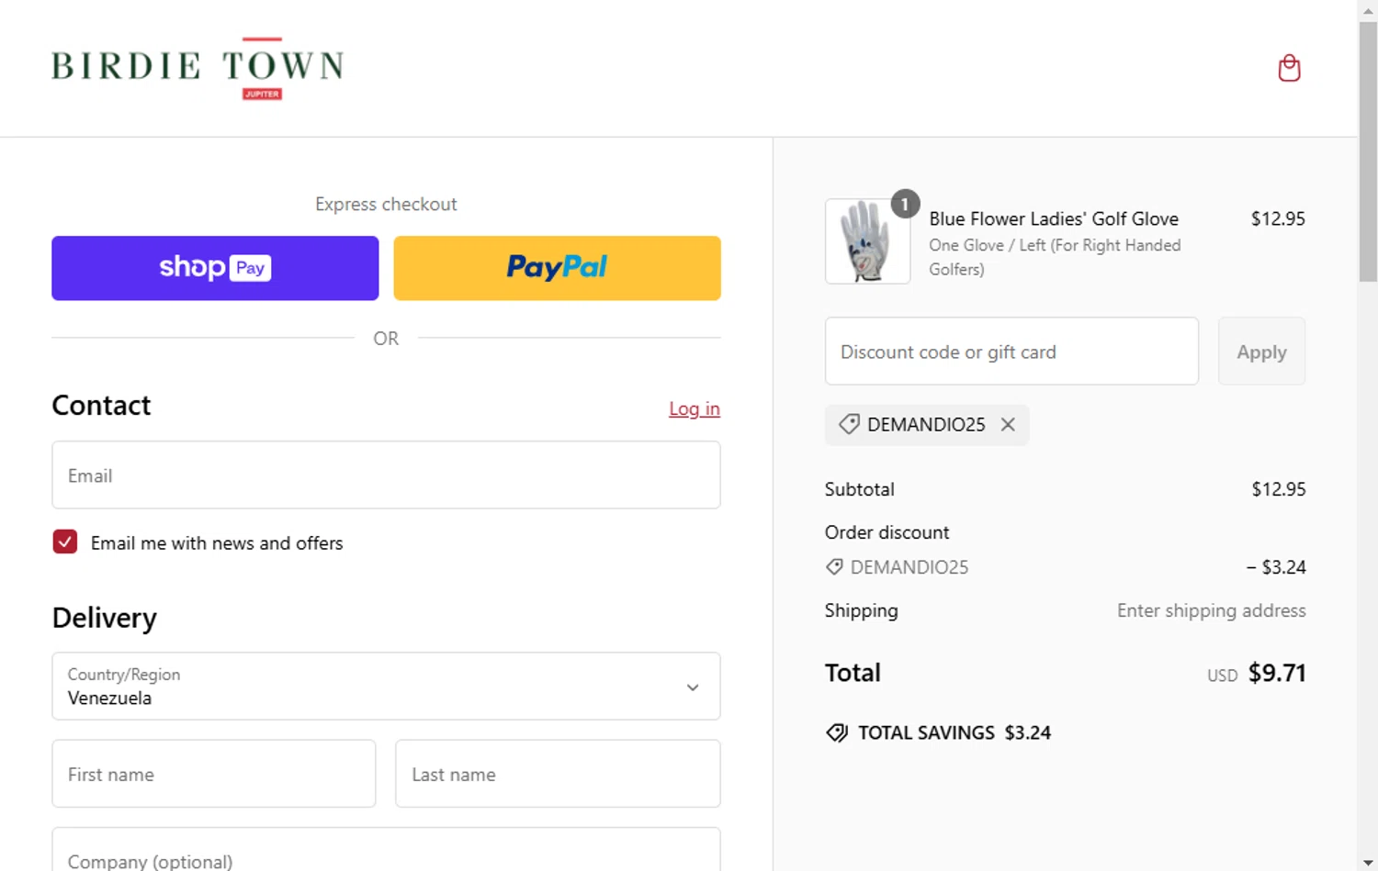Open the shopping bag cart icon

click(1289, 68)
